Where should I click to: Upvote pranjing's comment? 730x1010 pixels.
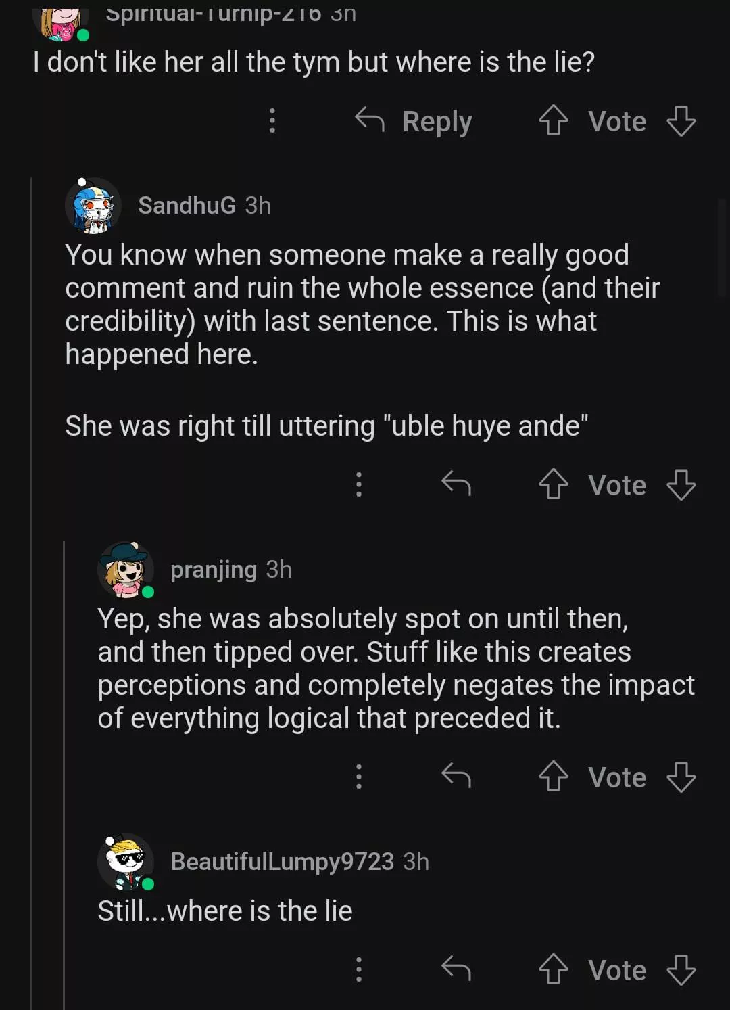click(x=553, y=777)
